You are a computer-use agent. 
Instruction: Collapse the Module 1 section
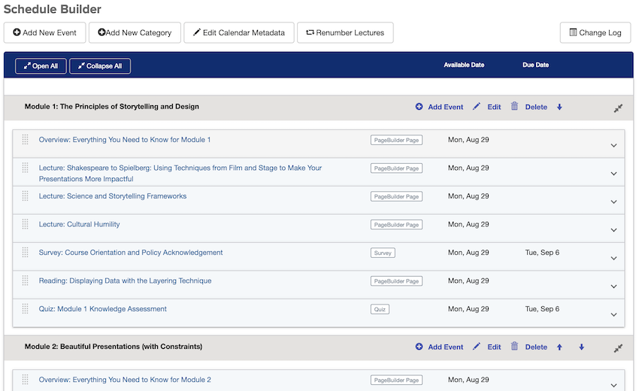[618, 108]
